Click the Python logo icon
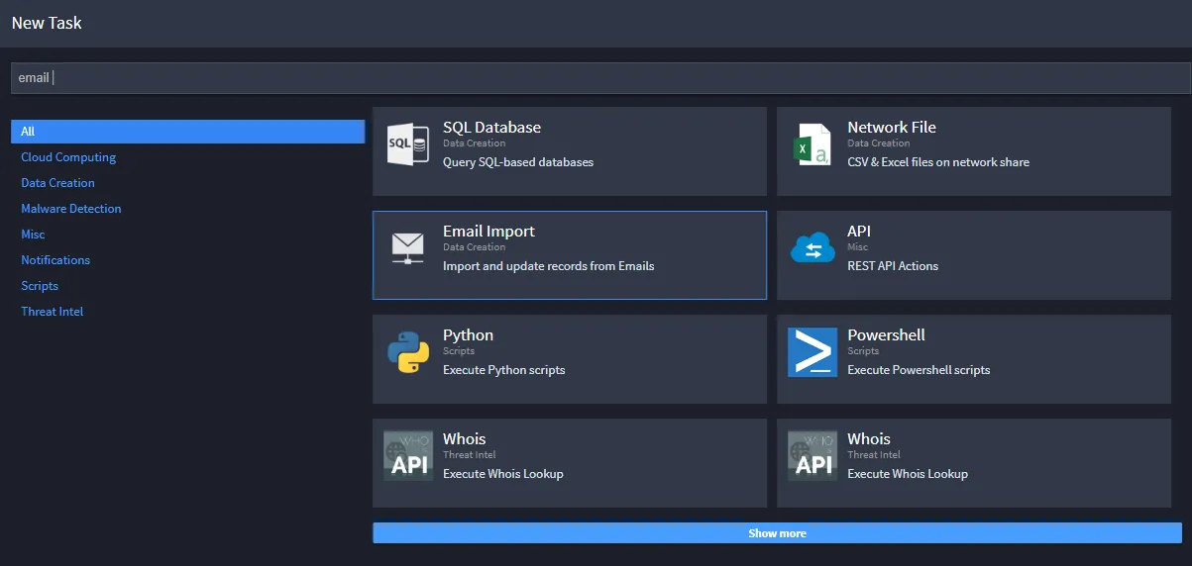This screenshot has height=566, width=1192. tap(407, 352)
